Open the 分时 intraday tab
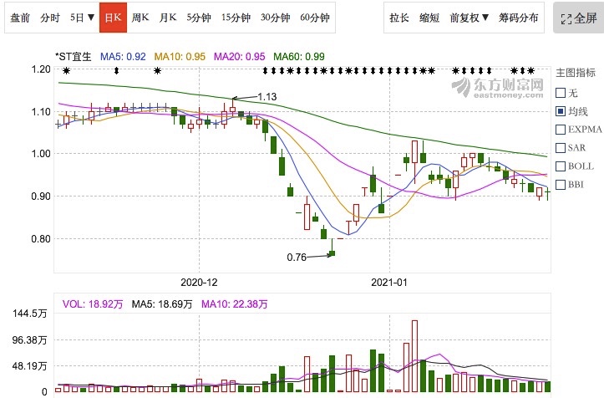Screen dimensions: 604x398 click(x=50, y=18)
